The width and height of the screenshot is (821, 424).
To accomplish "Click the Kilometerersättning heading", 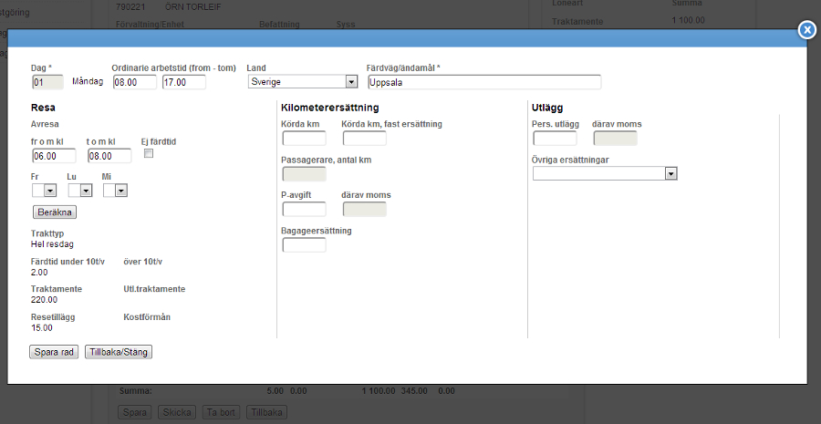I will pos(330,108).
